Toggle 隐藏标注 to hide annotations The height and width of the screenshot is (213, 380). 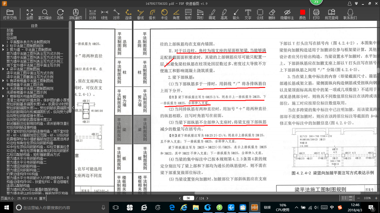[x=287, y=14]
